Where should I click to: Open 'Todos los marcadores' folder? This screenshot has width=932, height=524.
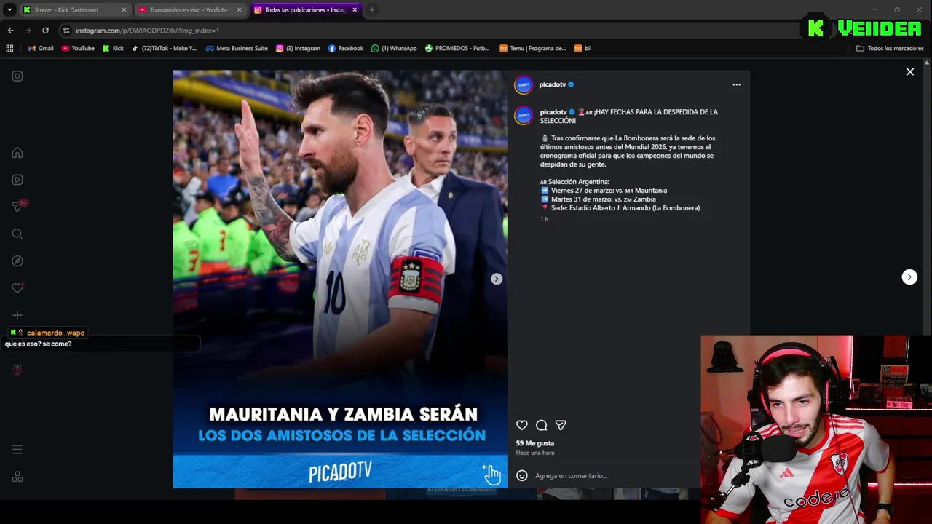890,48
